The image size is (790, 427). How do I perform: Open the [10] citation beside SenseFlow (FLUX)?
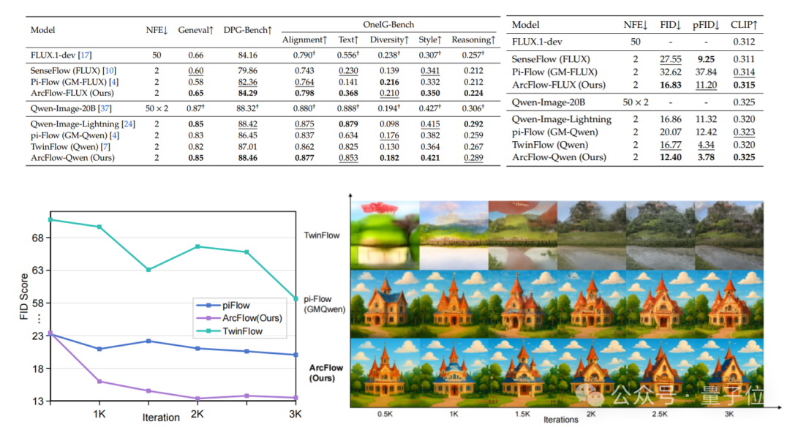click(x=109, y=70)
